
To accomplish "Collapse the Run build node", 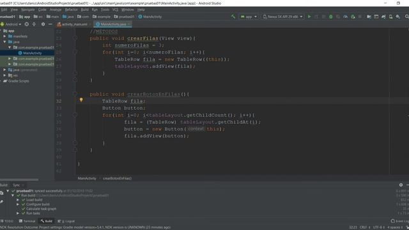I will 13,195.
